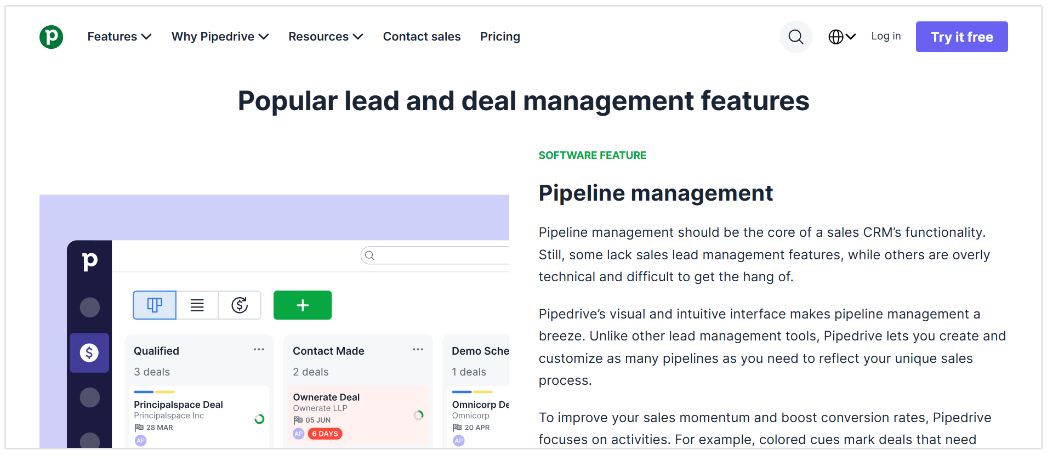Click the sidebar circle above the dollar icon
The height and width of the screenshot is (455, 1047).
(x=90, y=308)
